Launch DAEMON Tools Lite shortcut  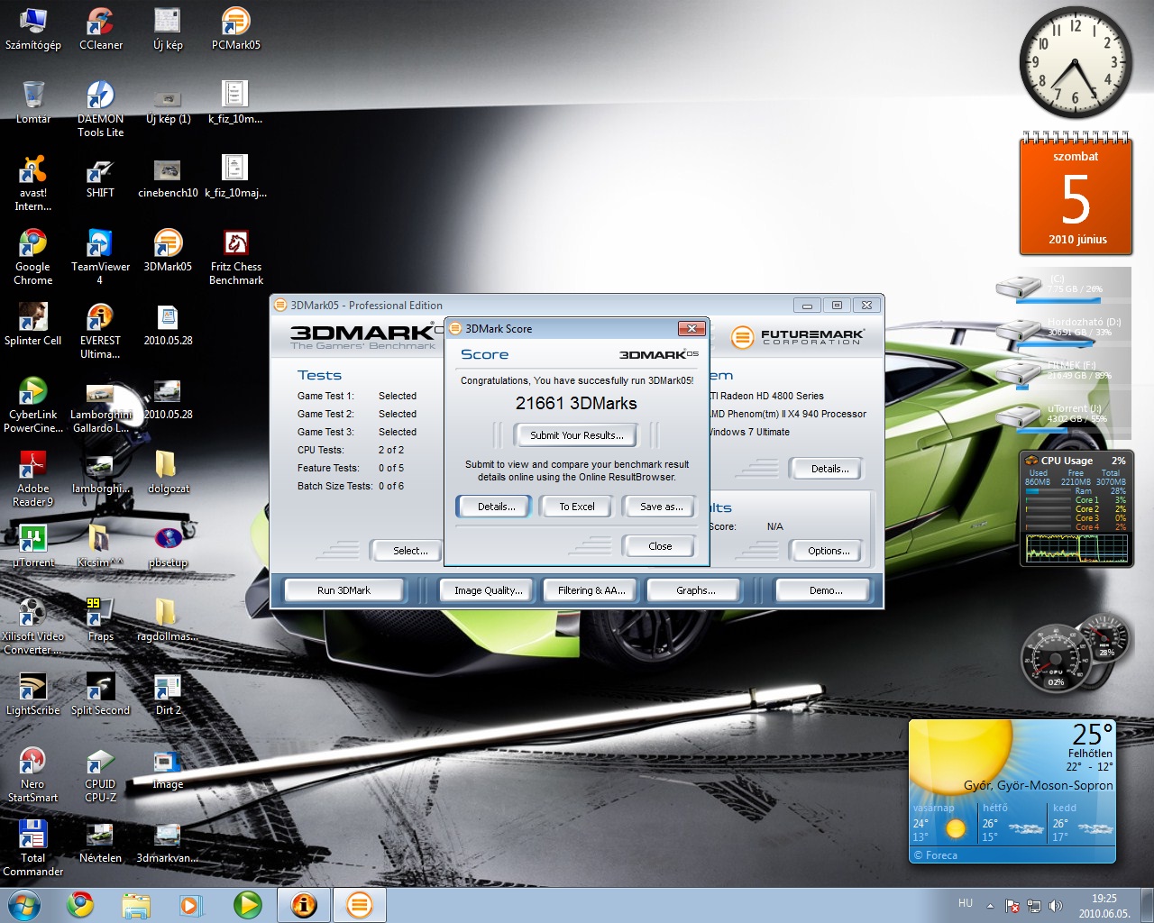tap(100, 108)
